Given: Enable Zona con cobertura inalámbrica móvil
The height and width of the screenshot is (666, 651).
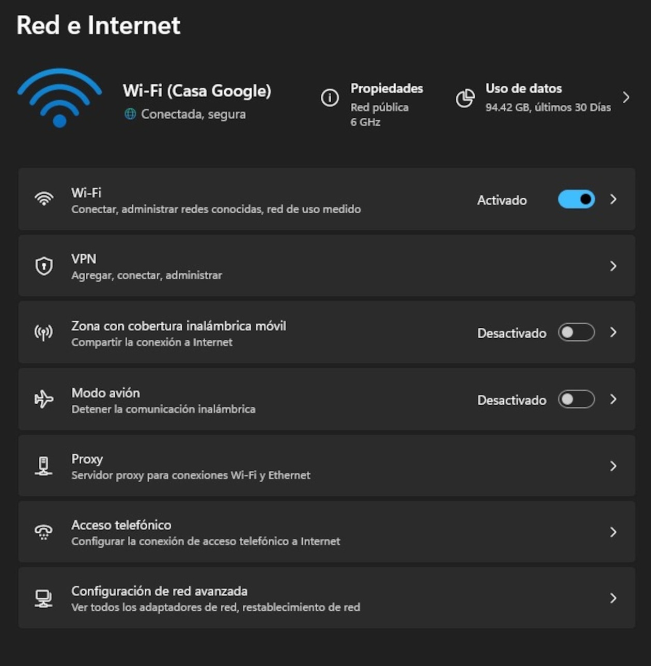Looking at the screenshot, I should click(x=576, y=332).
